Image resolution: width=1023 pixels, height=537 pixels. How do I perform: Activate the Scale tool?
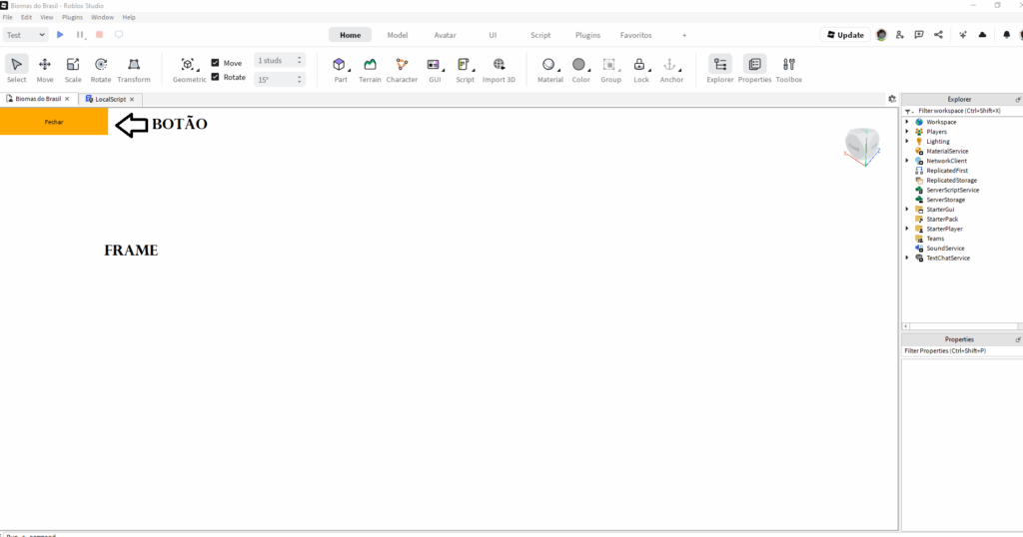(73, 69)
